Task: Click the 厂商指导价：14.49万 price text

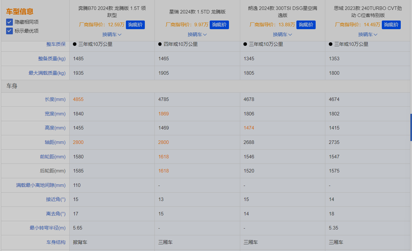Action: 357,25
